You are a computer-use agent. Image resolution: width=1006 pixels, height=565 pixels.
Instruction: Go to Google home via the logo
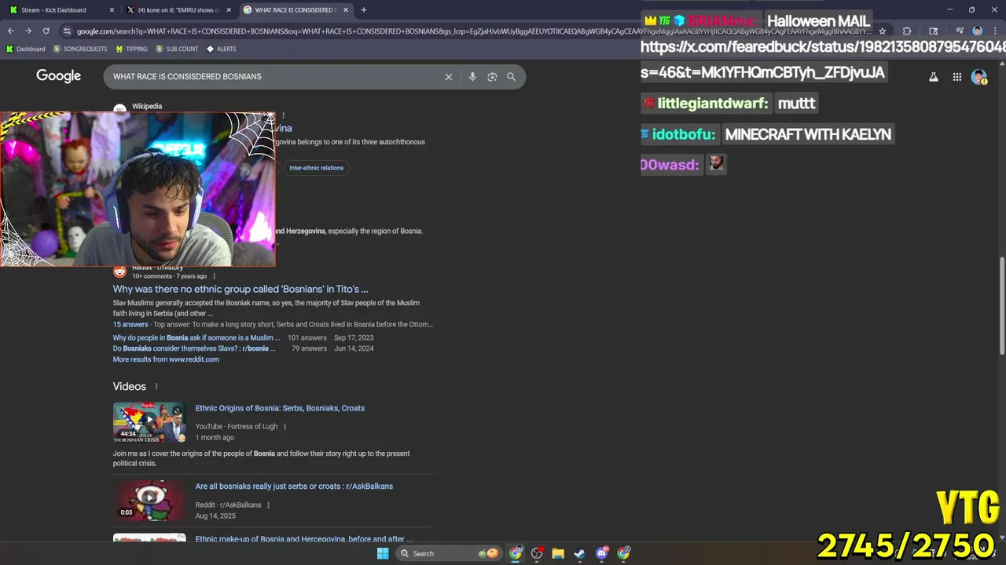pyautogui.click(x=58, y=76)
